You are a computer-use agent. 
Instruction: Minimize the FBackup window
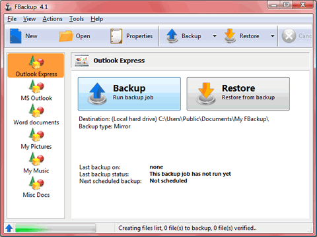274,5
